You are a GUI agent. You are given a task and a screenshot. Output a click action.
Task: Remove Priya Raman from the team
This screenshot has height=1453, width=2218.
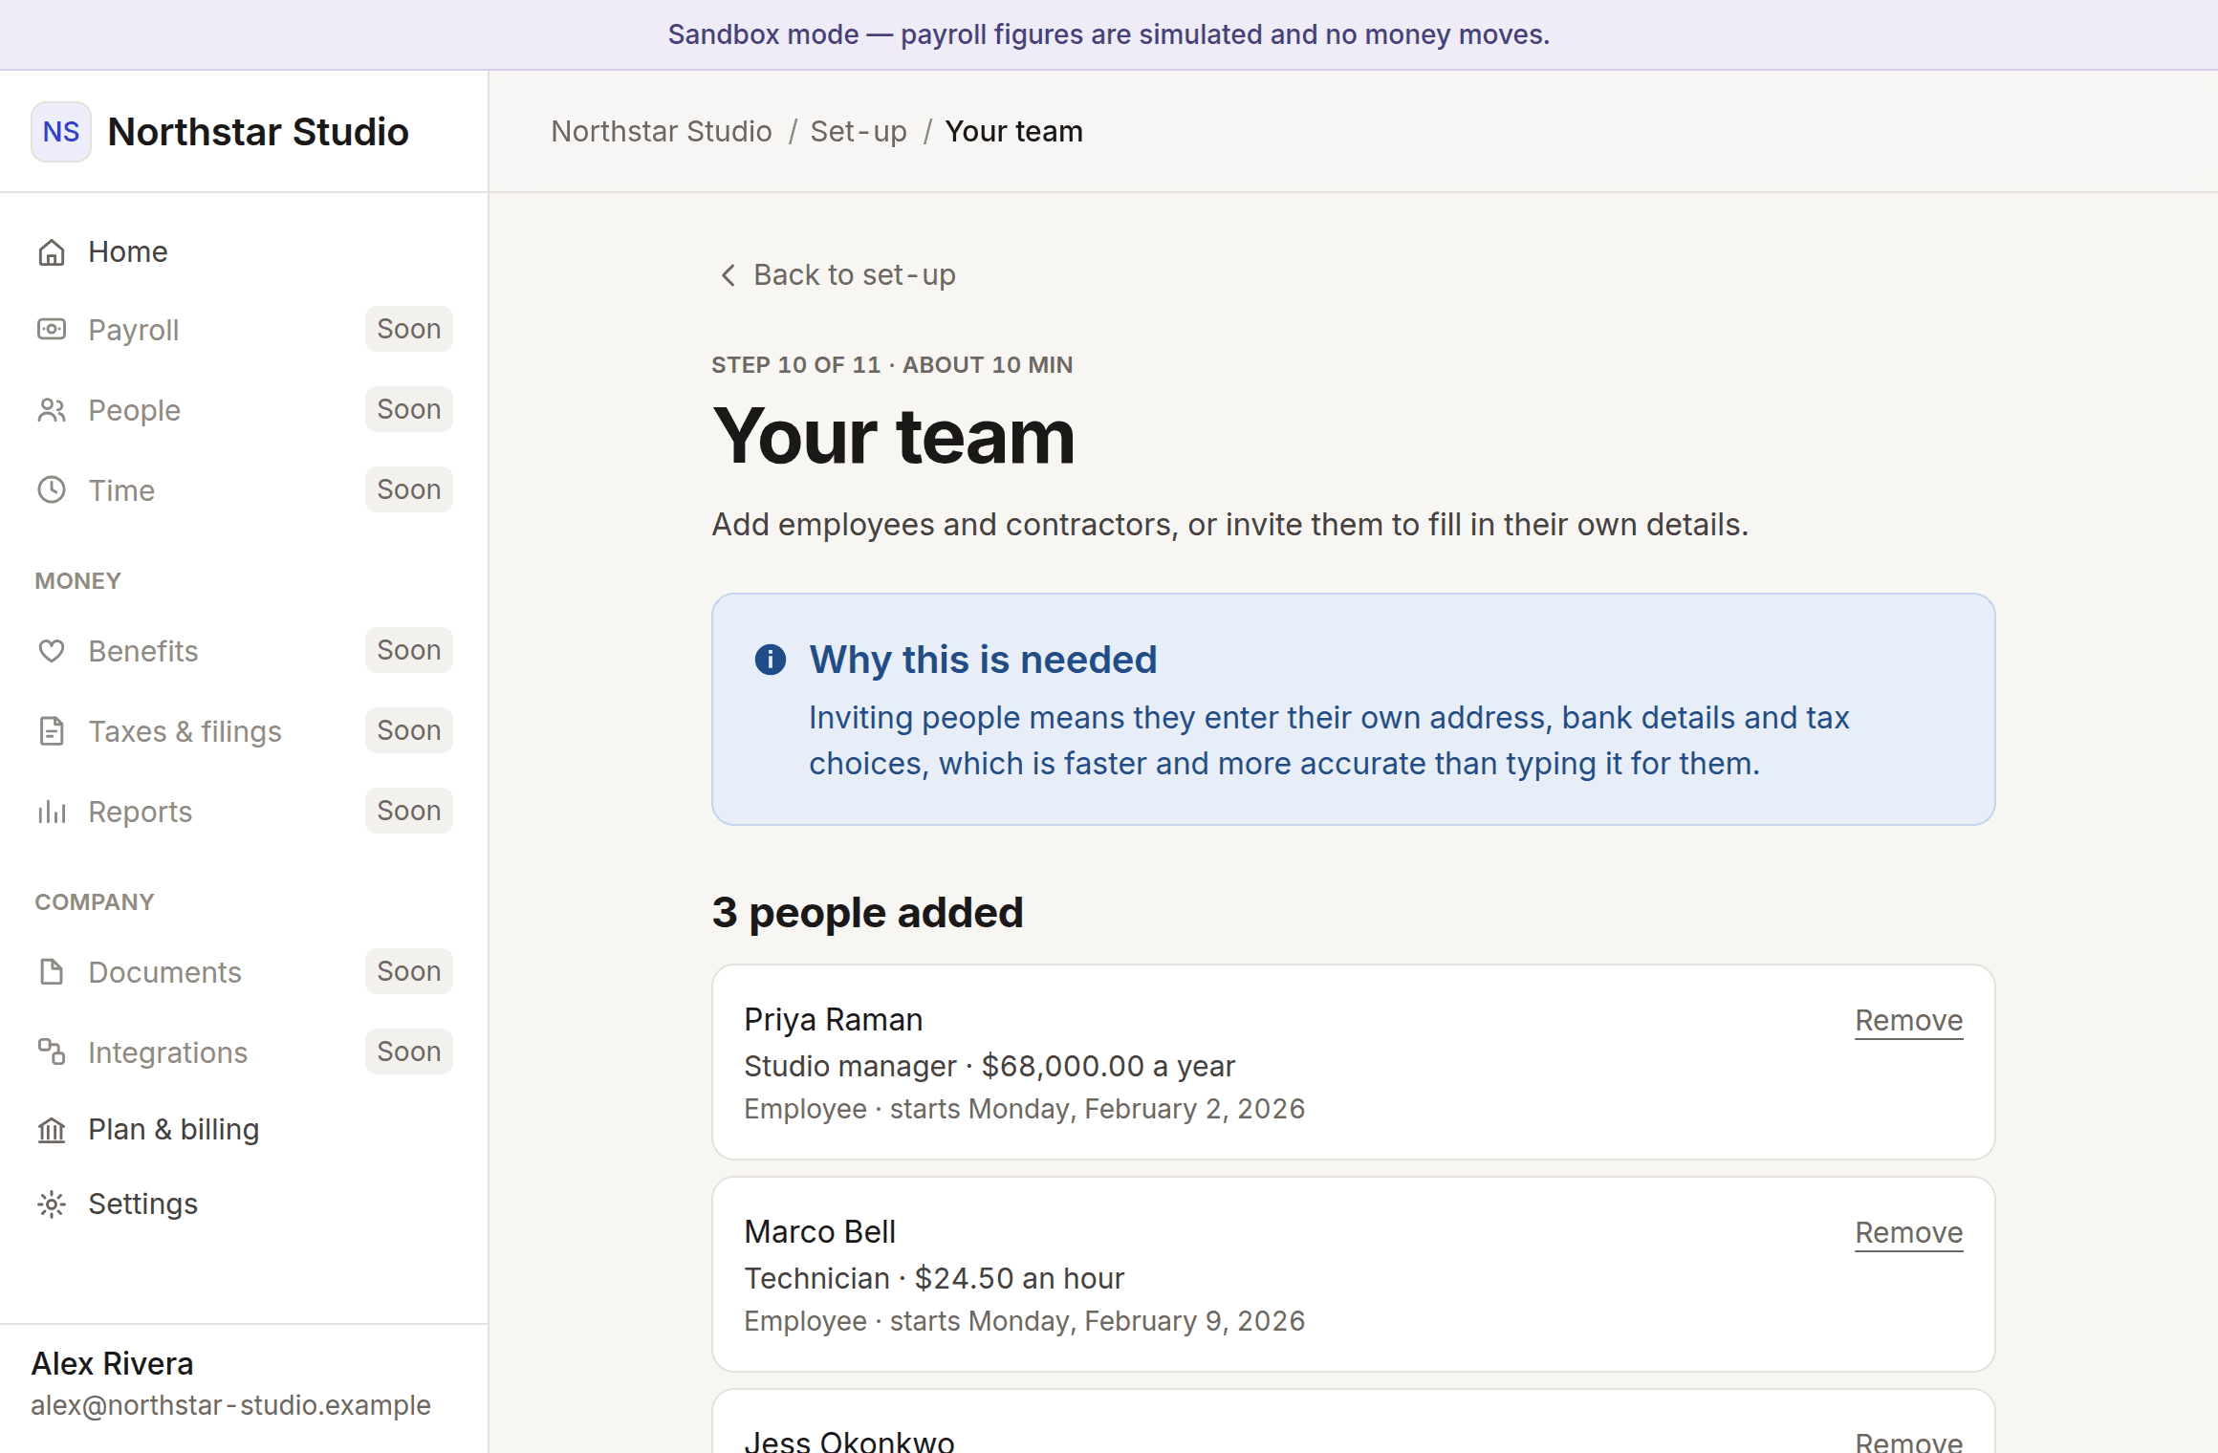1908,1021
